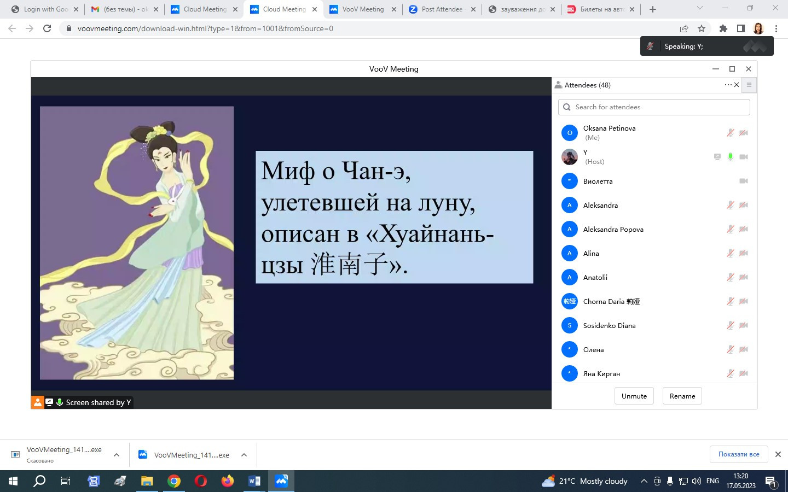Viewport: 788px width, 492px height.
Task: Switch to the VooV Meeting browser tab
Action: point(363,9)
